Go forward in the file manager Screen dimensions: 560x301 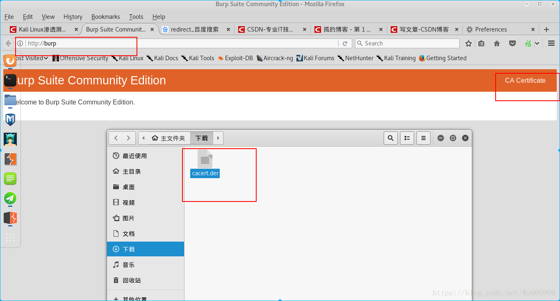(129, 138)
